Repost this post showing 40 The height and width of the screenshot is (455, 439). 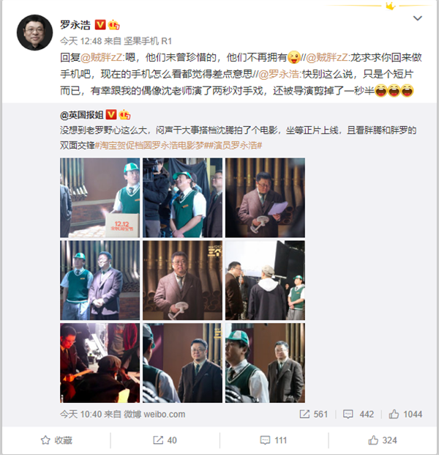coord(165,440)
